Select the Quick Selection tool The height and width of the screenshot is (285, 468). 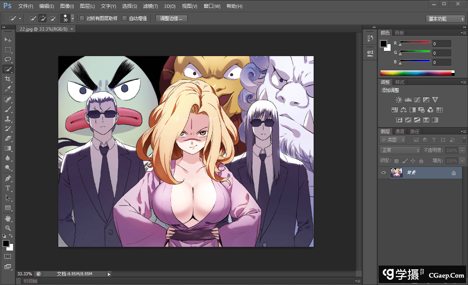8,69
